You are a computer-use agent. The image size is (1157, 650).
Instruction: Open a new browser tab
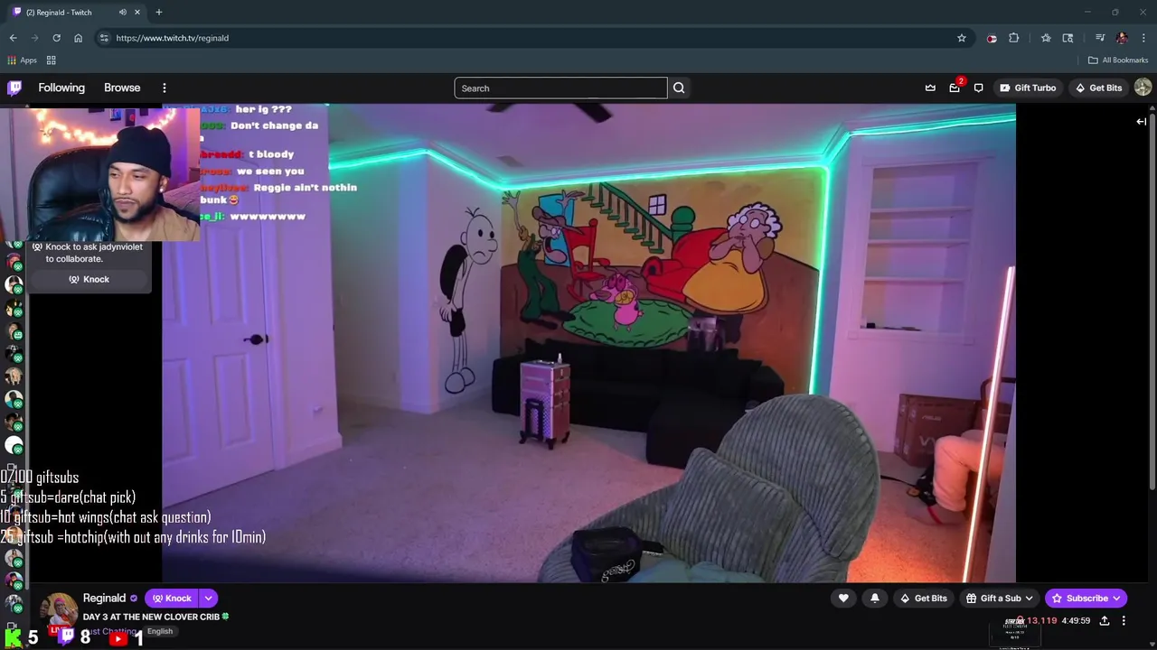(158, 13)
